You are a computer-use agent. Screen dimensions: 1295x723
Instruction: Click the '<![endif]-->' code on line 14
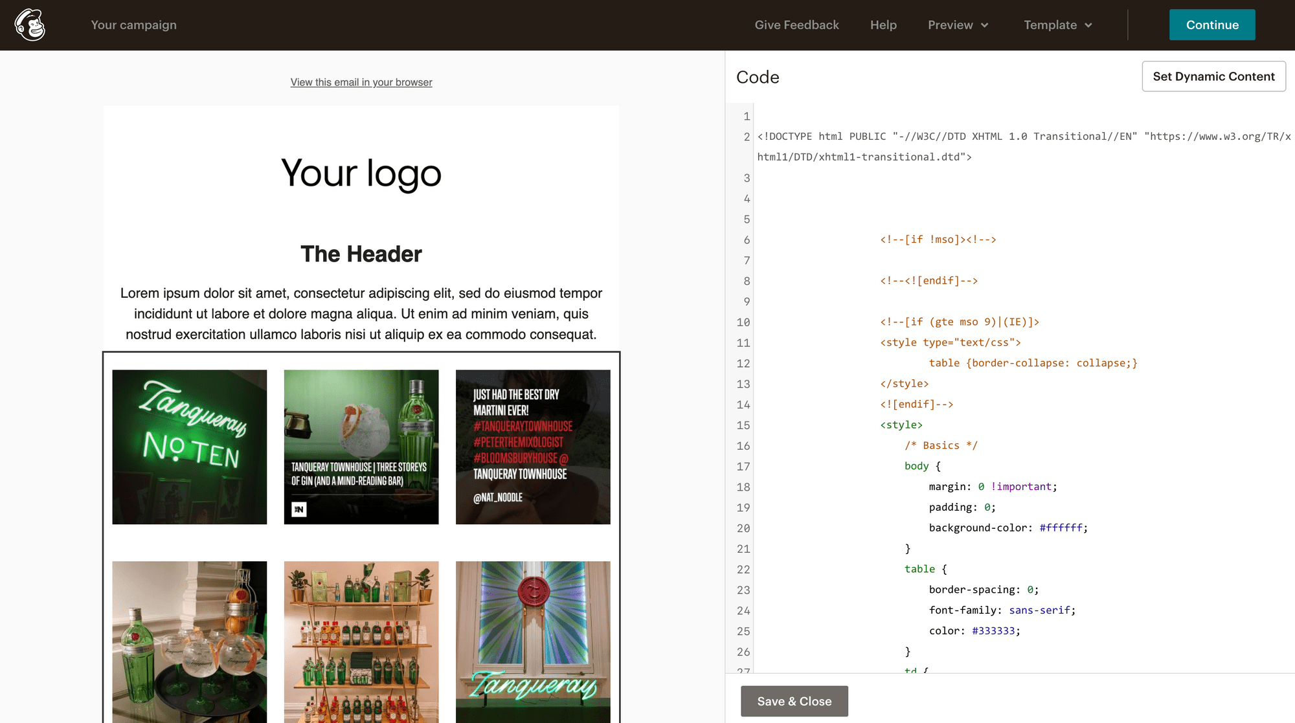(x=916, y=405)
